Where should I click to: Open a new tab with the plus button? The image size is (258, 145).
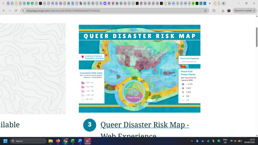pyautogui.click(x=224, y=3)
